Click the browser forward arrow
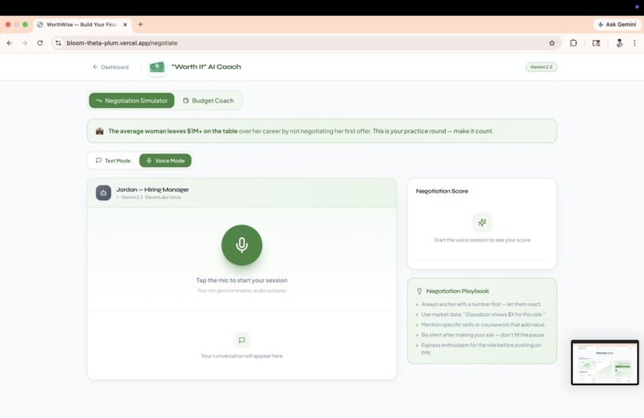This screenshot has height=418, width=644. point(25,42)
